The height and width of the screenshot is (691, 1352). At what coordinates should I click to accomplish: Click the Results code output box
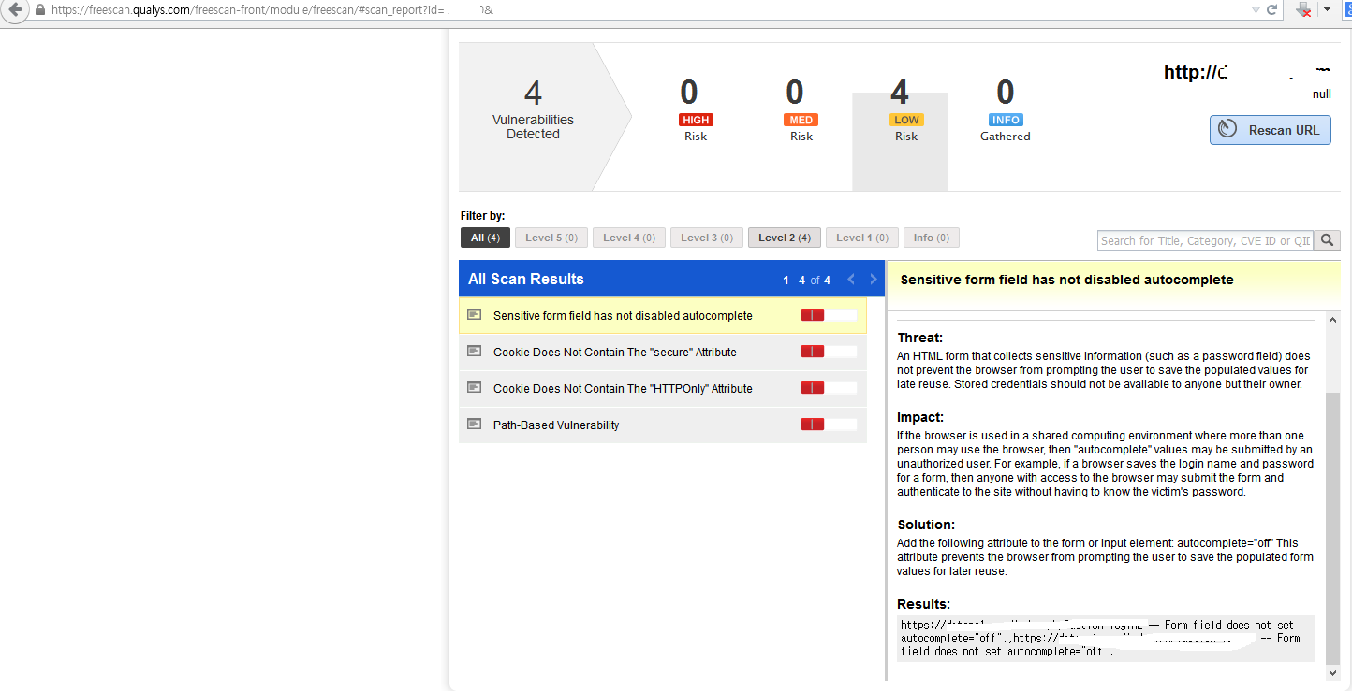click(1106, 638)
